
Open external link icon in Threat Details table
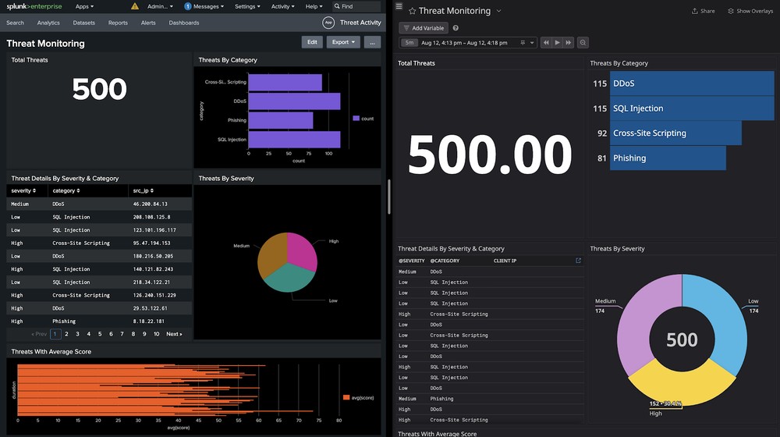pos(578,261)
